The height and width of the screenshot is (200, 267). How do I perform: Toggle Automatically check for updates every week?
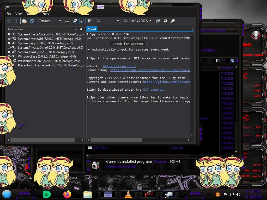[89, 49]
